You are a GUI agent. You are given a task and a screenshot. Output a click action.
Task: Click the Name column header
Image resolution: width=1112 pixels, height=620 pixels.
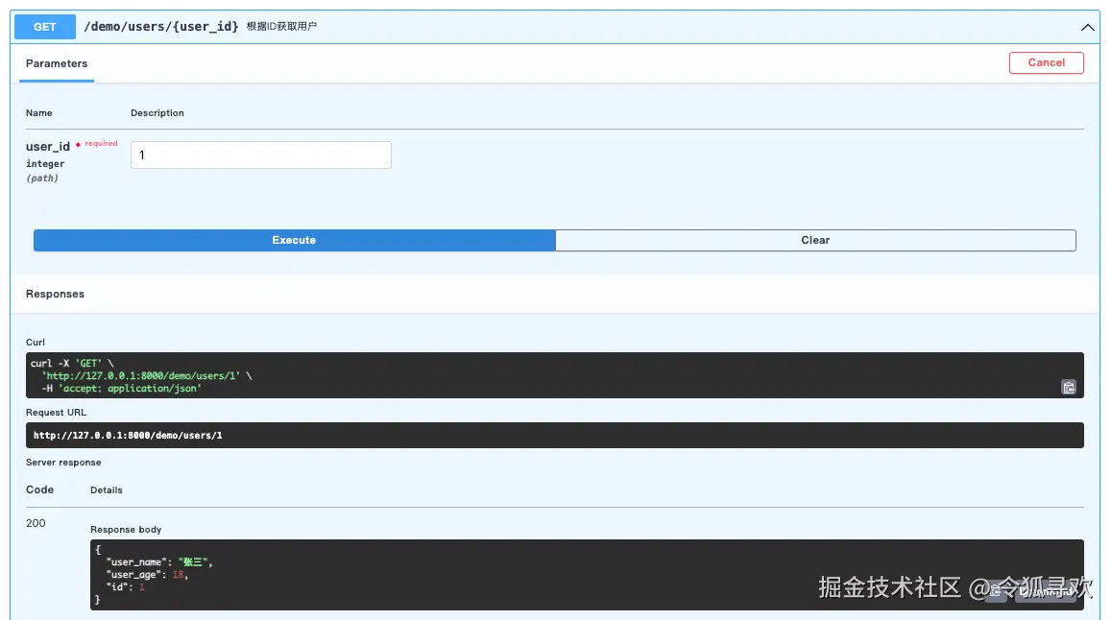(x=39, y=112)
